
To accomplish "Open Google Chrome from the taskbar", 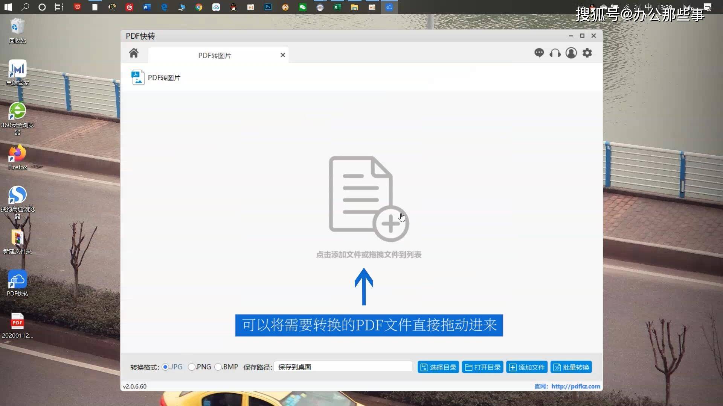I will pyautogui.click(x=199, y=7).
